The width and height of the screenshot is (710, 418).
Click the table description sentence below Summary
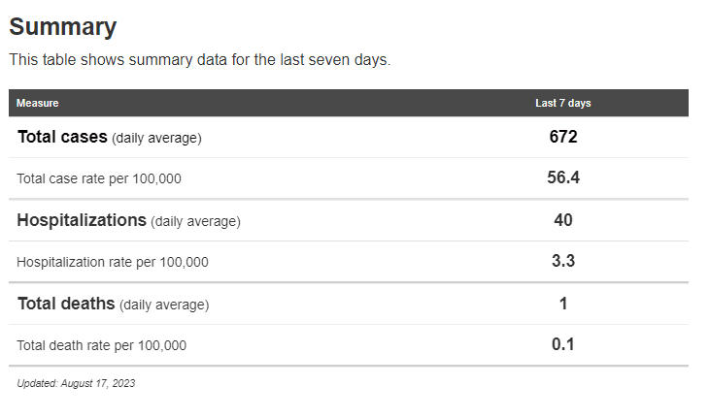(199, 59)
